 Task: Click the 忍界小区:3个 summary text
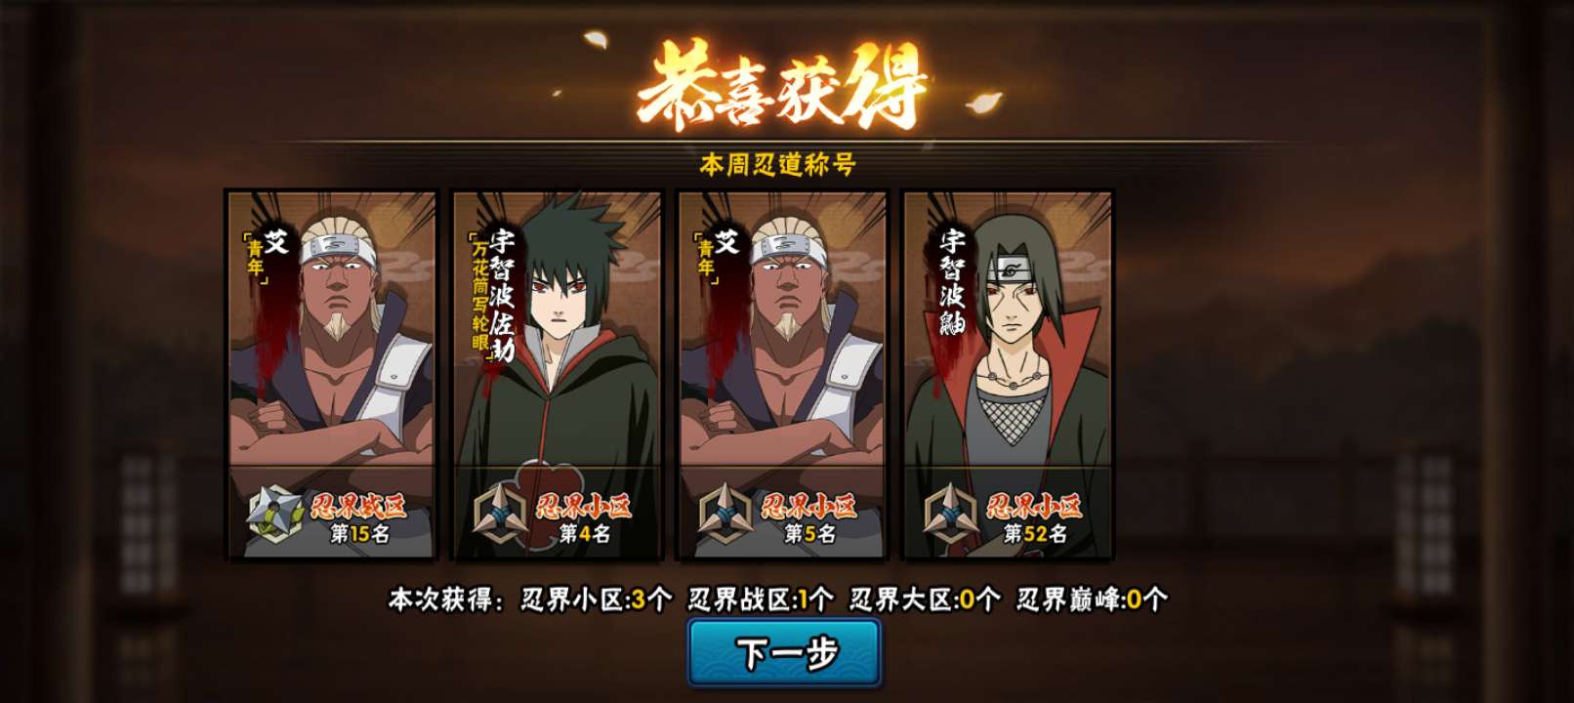point(596,599)
